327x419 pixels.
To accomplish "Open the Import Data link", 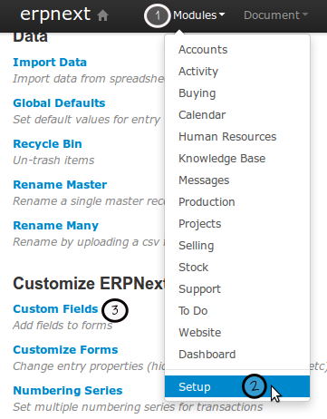I will [x=50, y=63].
